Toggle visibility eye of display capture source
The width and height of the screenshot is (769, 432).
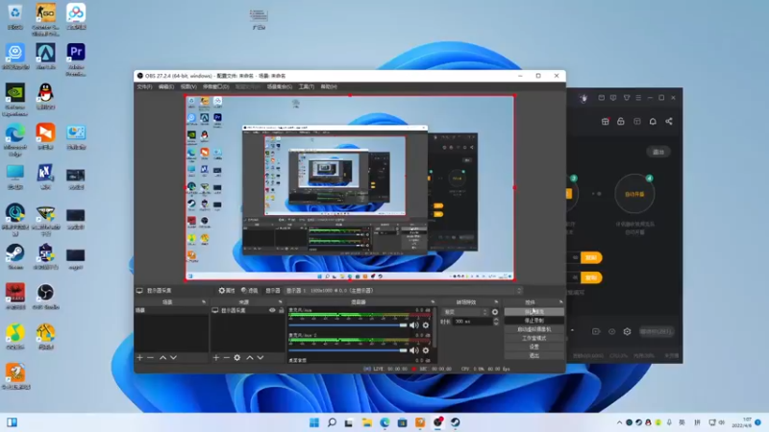point(272,310)
